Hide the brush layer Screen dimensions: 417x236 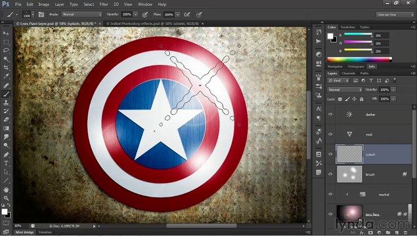tap(330, 174)
